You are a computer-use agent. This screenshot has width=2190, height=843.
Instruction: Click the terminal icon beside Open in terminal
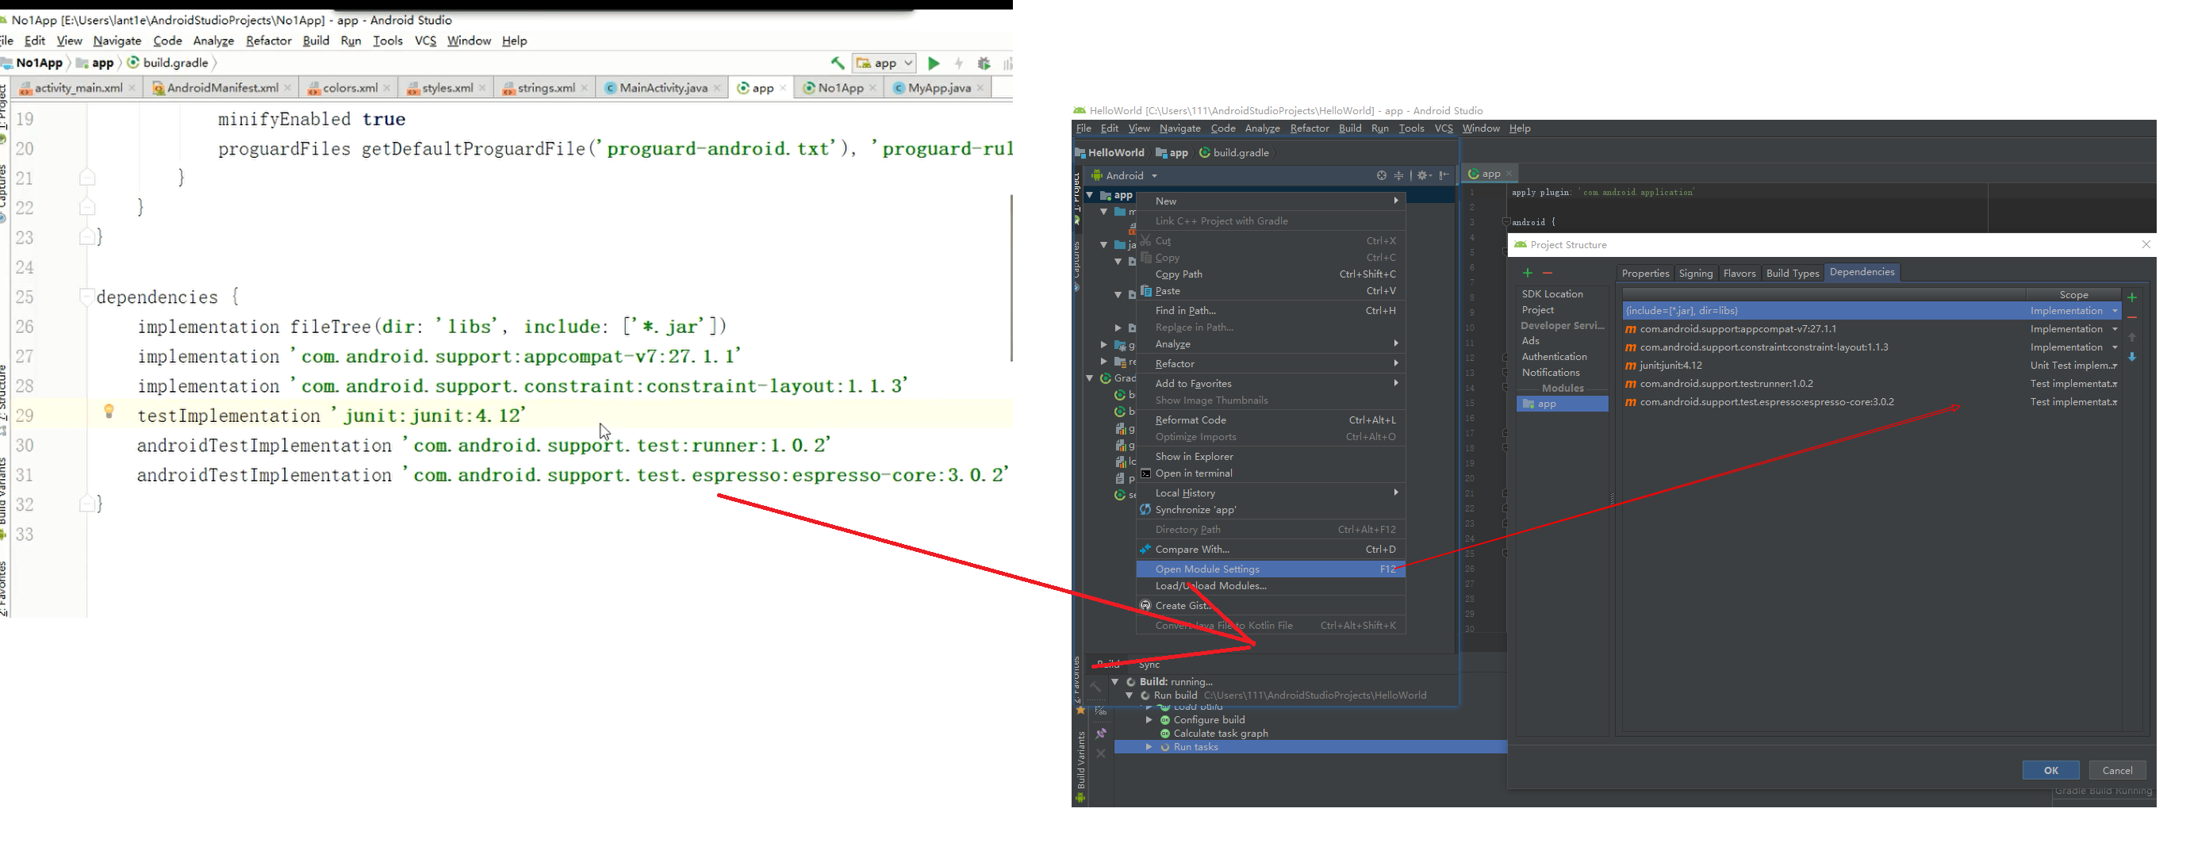click(x=1146, y=473)
